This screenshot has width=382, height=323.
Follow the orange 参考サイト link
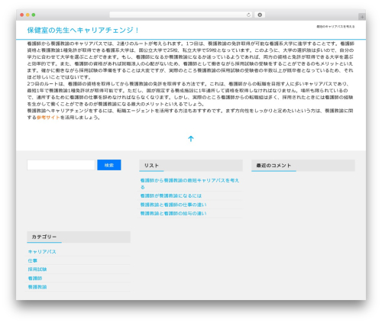point(48,118)
